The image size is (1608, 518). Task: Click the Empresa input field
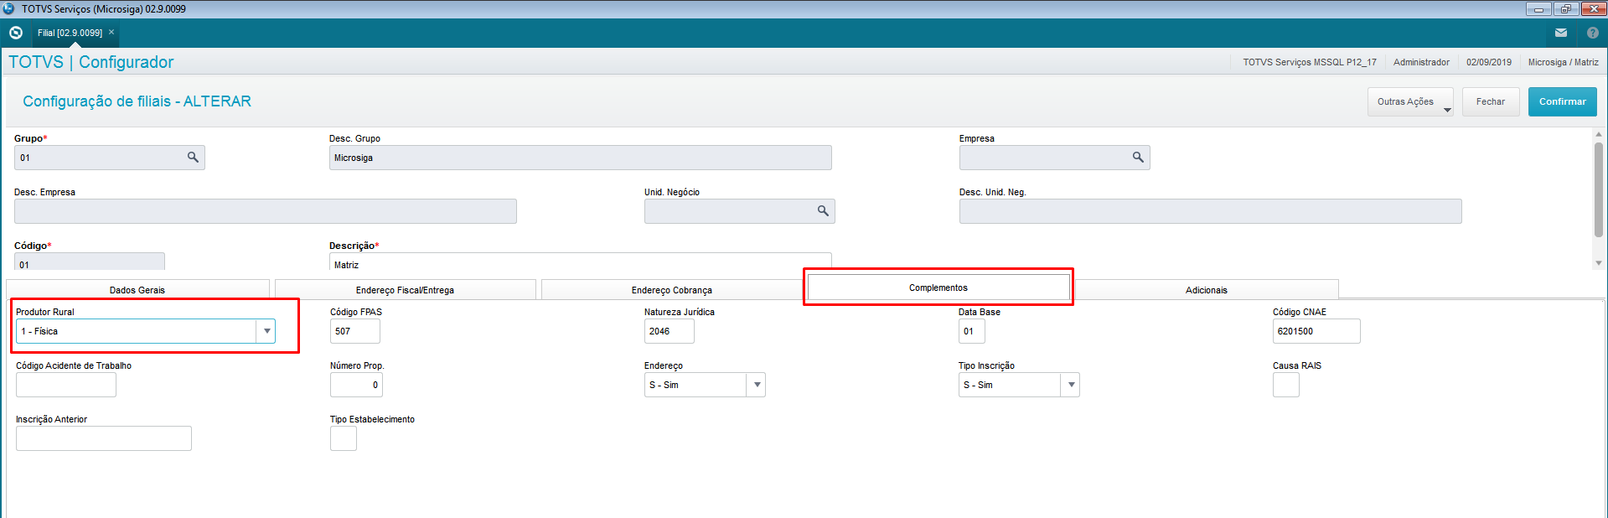click(x=1054, y=158)
